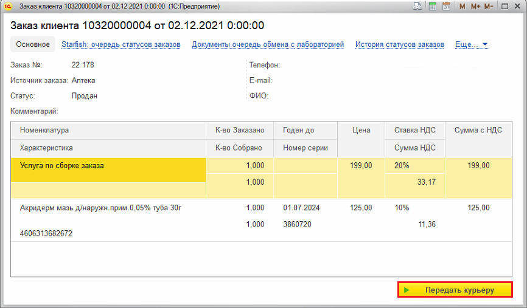Open "История статусов заказов" link
This screenshot has width=527, height=308.
pyautogui.click(x=399, y=44)
